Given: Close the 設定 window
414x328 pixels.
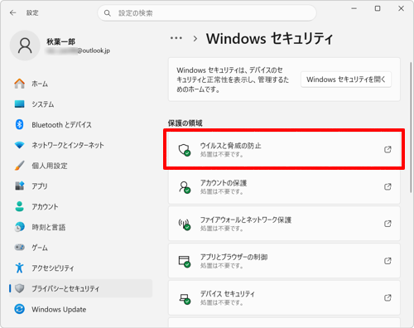Looking at the screenshot, I should point(401,8).
